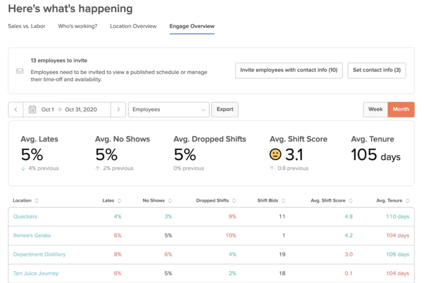Sort by Location column arrows
The image size is (425, 283).
(37, 201)
